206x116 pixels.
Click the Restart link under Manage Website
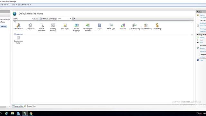202,38
